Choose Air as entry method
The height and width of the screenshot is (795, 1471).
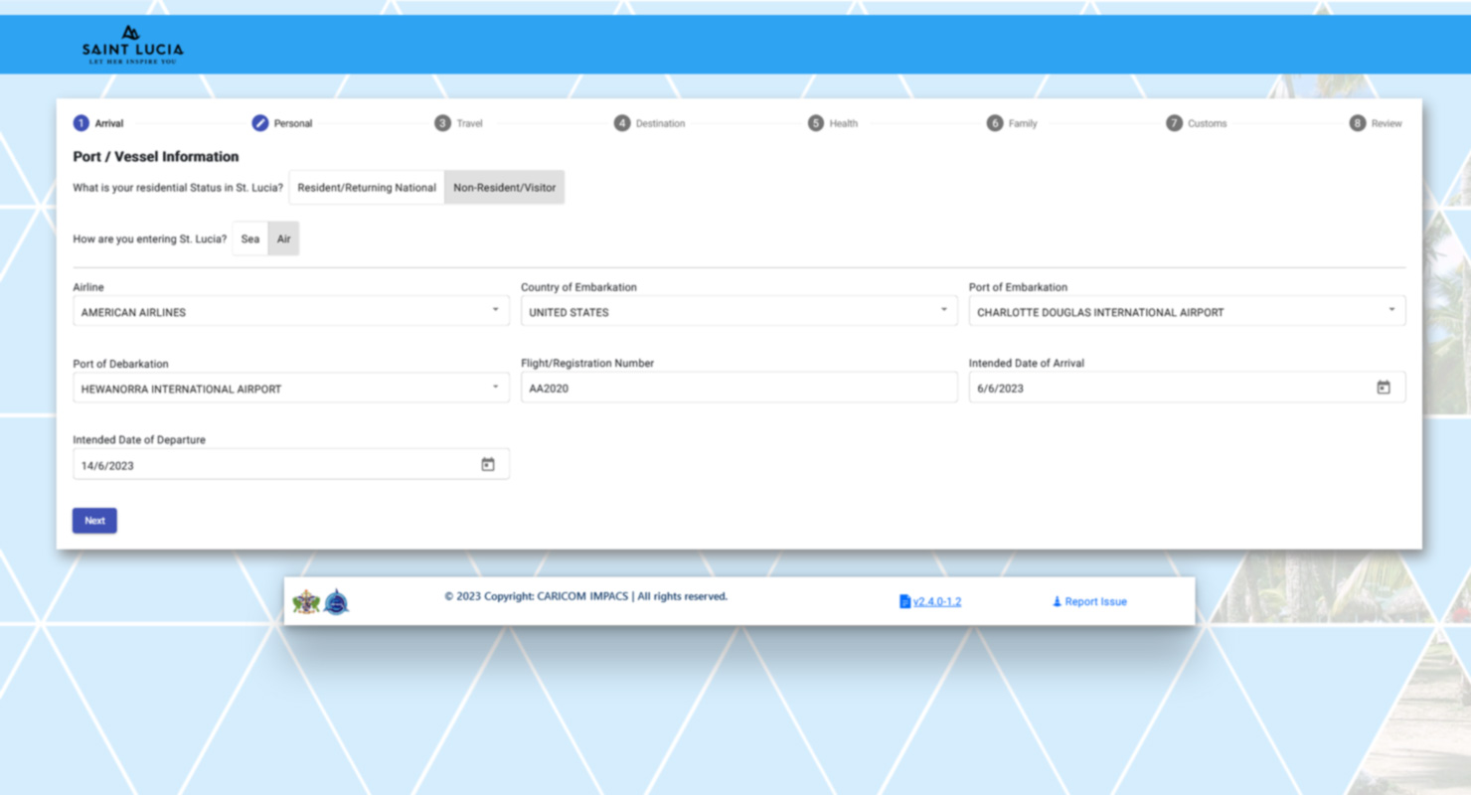click(284, 239)
